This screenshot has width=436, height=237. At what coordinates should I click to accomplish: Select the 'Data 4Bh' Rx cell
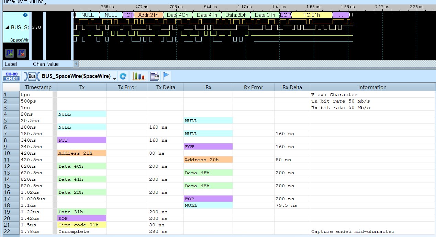pyautogui.click(x=208, y=186)
